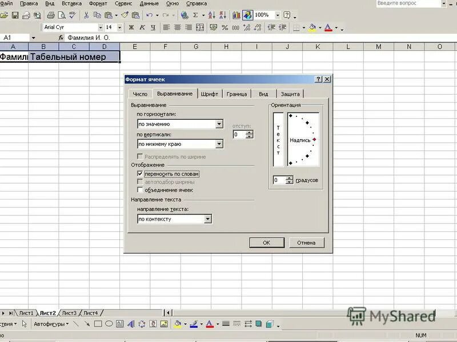
Task: Switch to the Граница tab
Action: pyautogui.click(x=236, y=94)
